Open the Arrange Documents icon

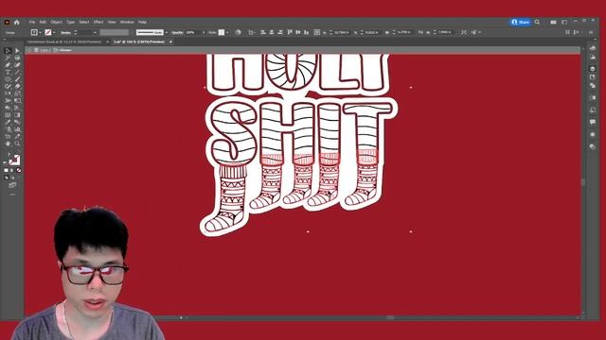coord(553,23)
